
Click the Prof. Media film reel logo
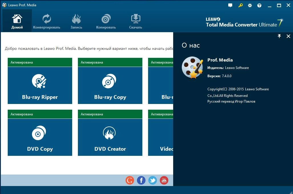193,67
